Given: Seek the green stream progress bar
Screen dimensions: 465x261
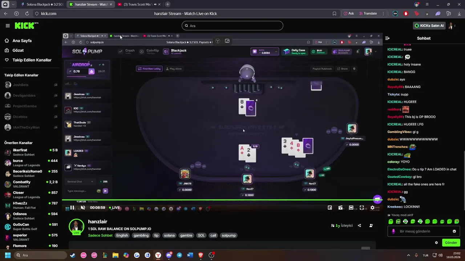Looking at the screenshot, I should click(222, 199).
